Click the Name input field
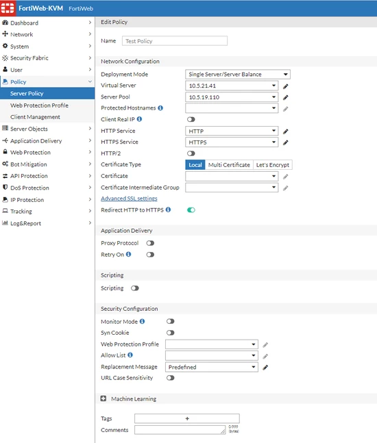 175,41
